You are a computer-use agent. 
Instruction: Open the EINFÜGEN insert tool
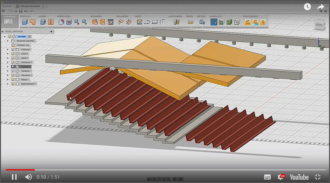click(x=202, y=22)
